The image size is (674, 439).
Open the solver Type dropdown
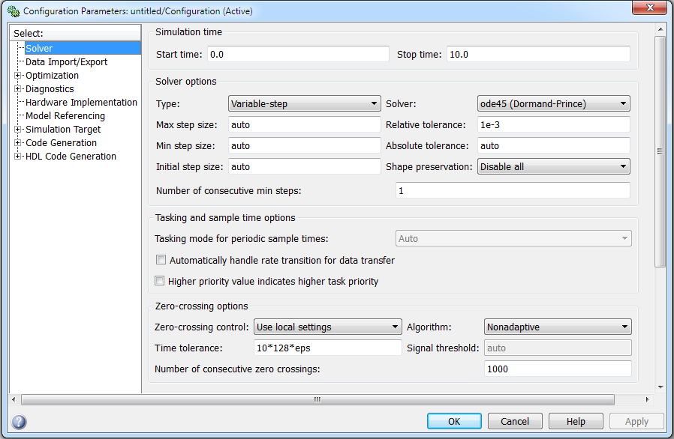[304, 104]
